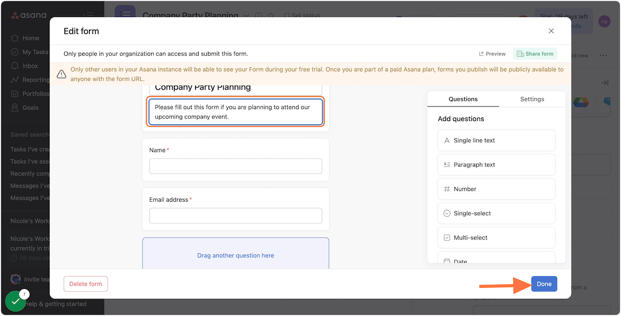Click the Inbox bell icon
The height and width of the screenshot is (316, 621).
click(14, 66)
